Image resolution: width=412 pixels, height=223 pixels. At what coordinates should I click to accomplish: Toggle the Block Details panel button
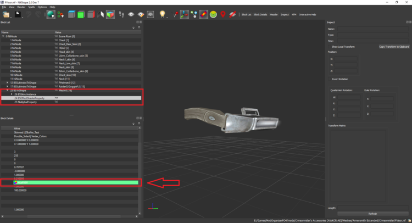(x=260, y=15)
